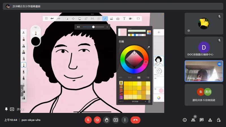The width and height of the screenshot is (226, 127).
Task: Select the highlighted brush in brush palette
Action: click(x=23, y=65)
